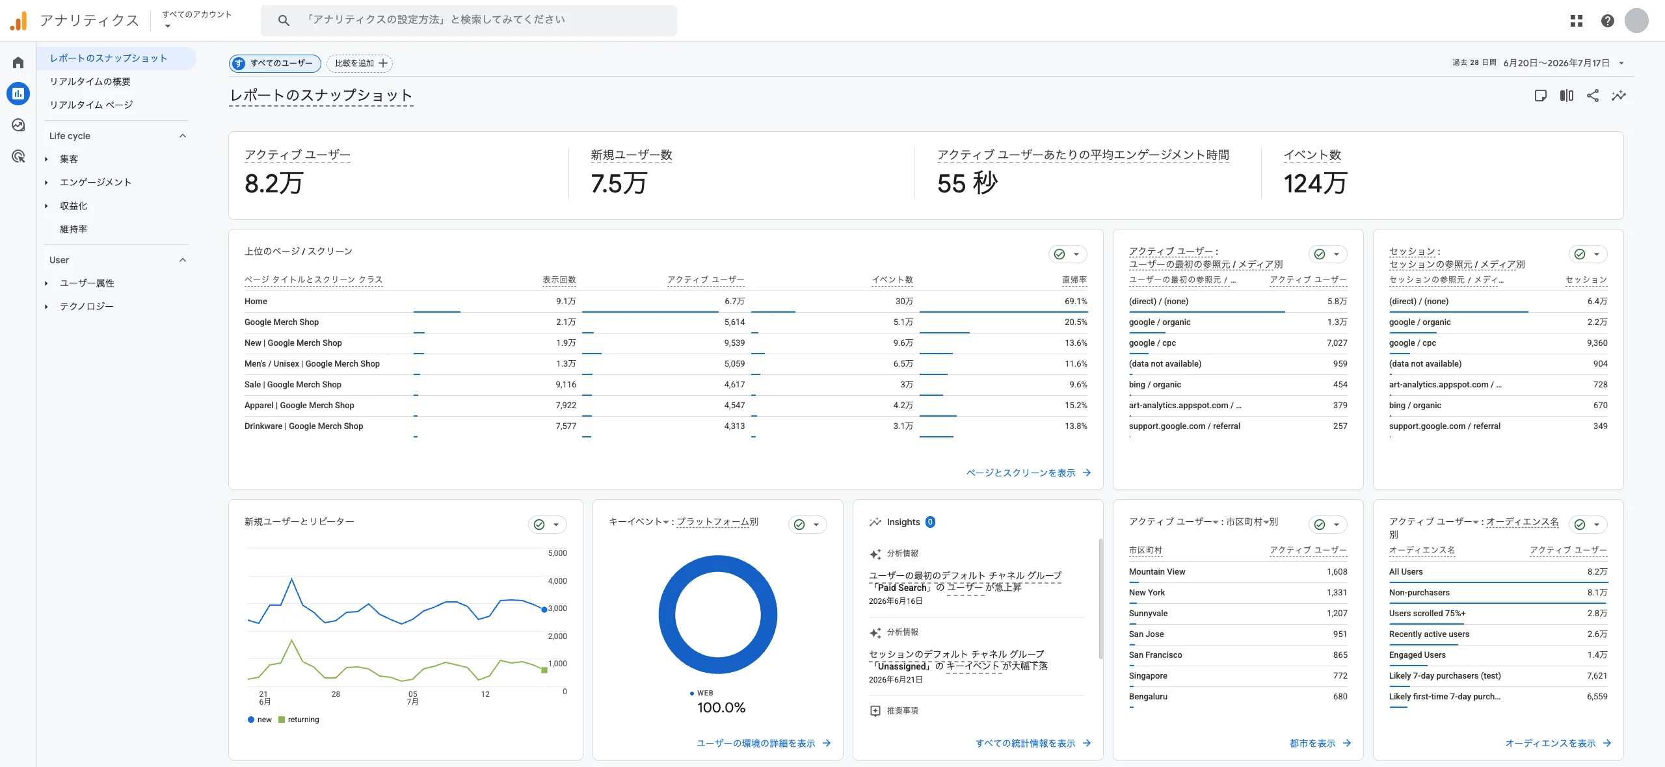The height and width of the screenshot is (767, 1665).
Task: Click the ページとスクリーンを表示 link
Action: click(x=1028, y=473)
